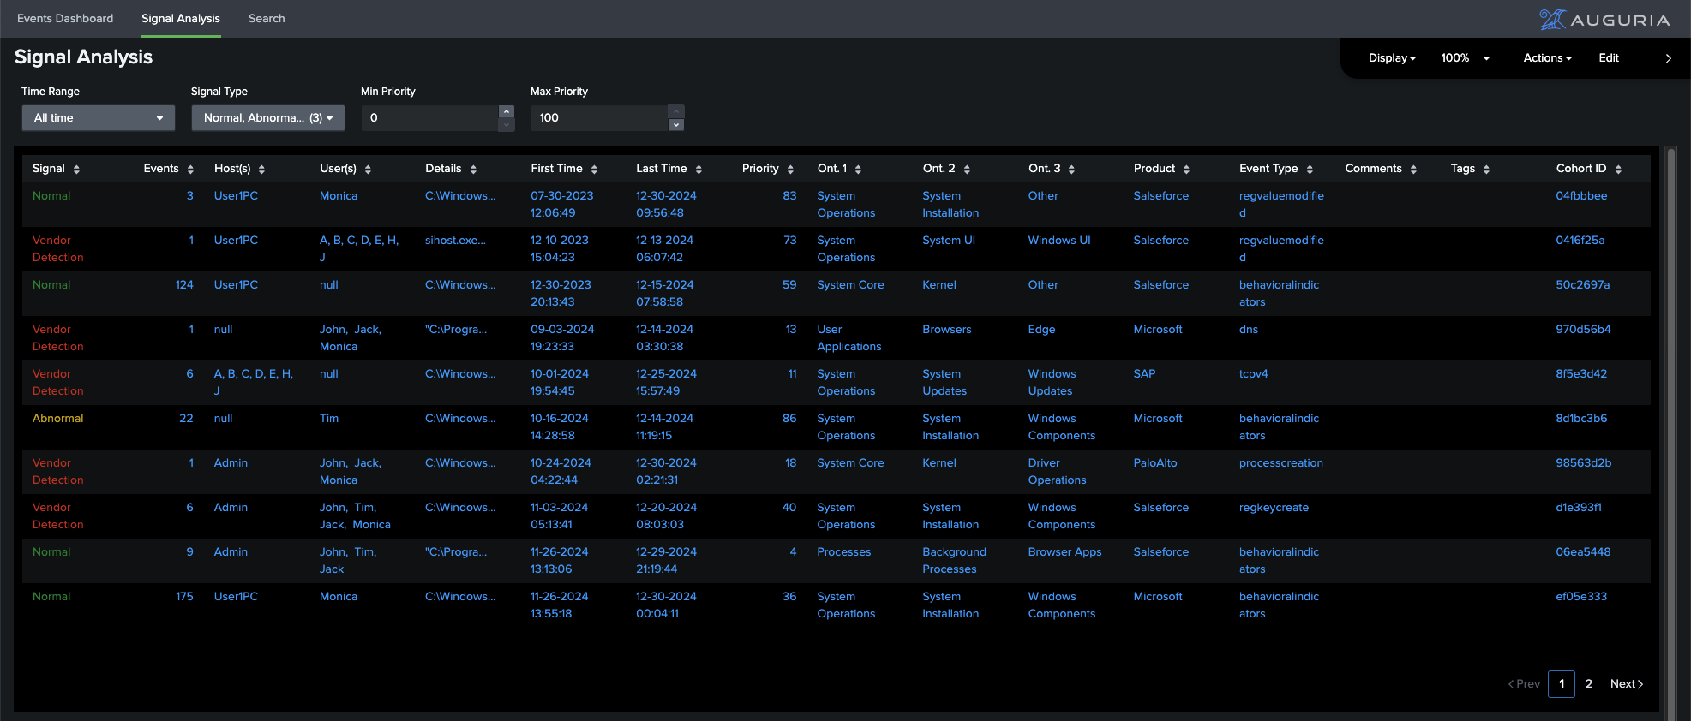Open cohort ID 50c2697a
Image resolution: width=1691 pixels, height=721 pixels.
(1583, 285)
